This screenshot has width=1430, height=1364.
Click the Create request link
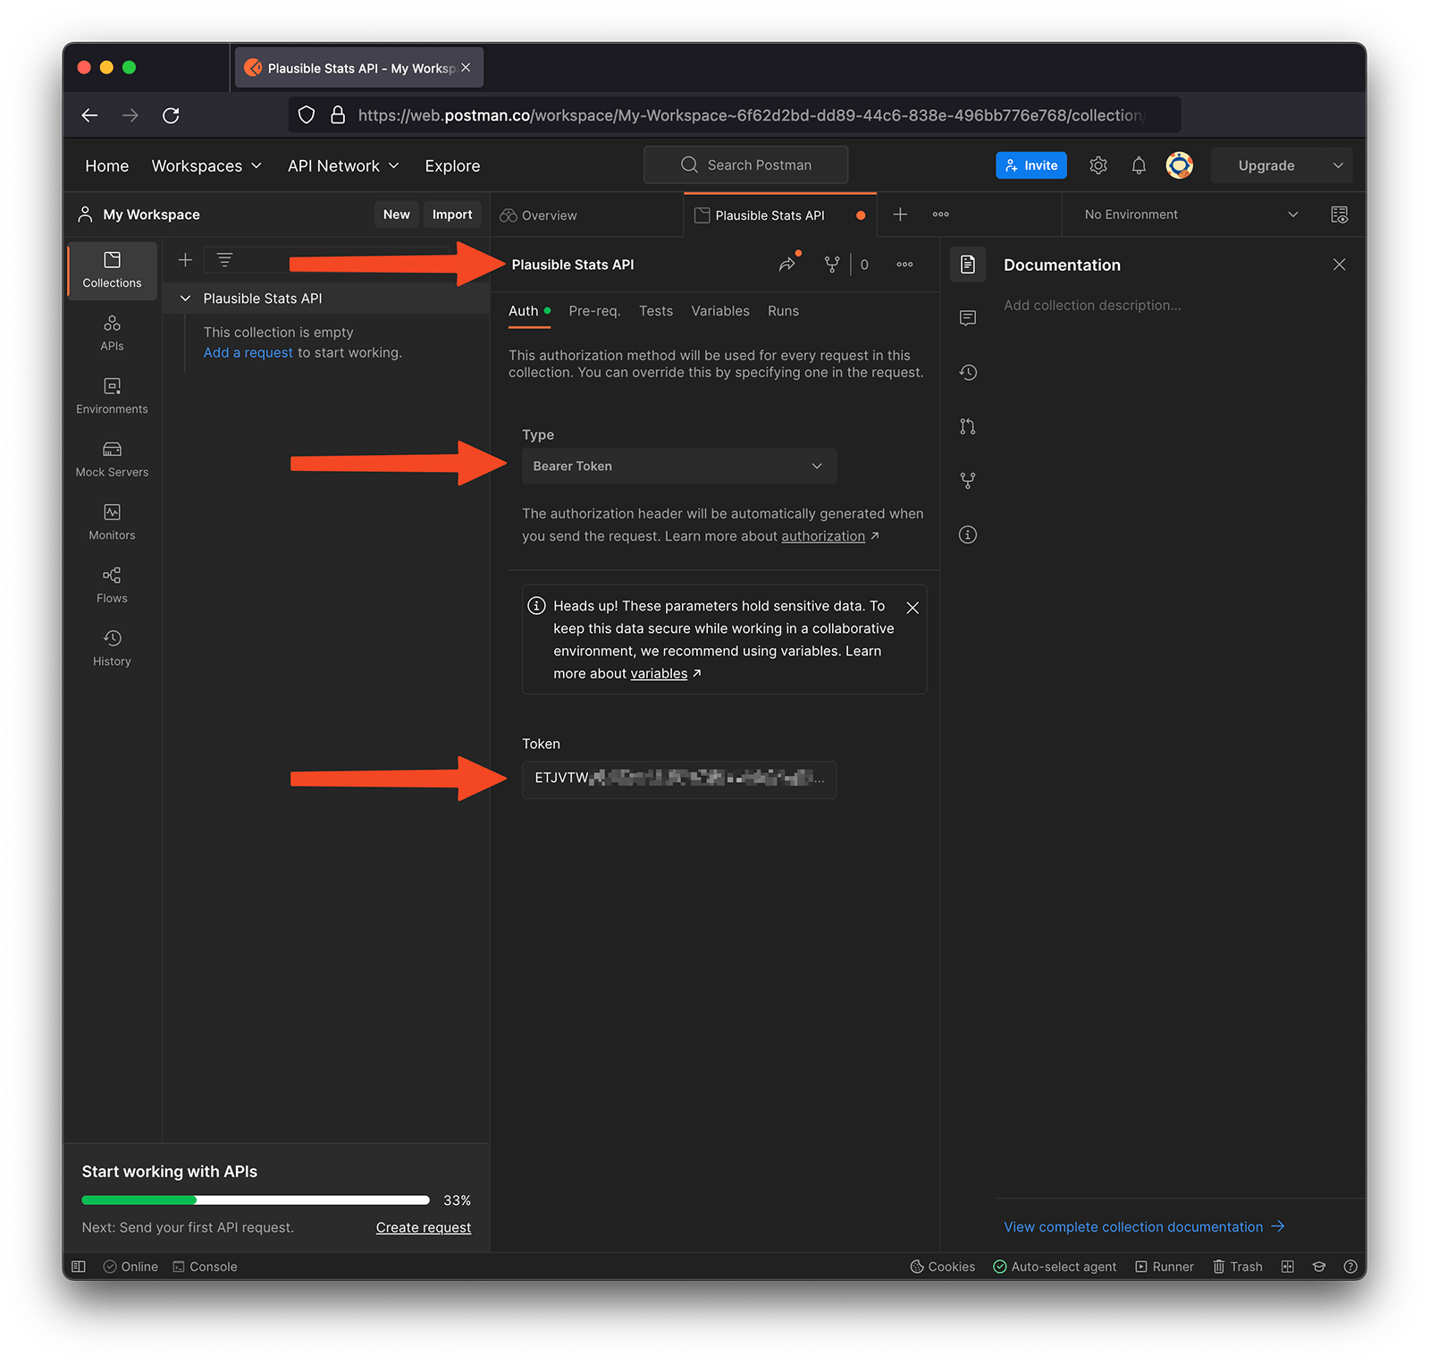coord(424,1228)
